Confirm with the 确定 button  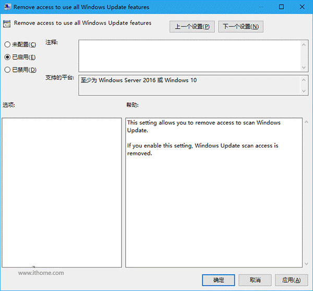click(219, 280)
